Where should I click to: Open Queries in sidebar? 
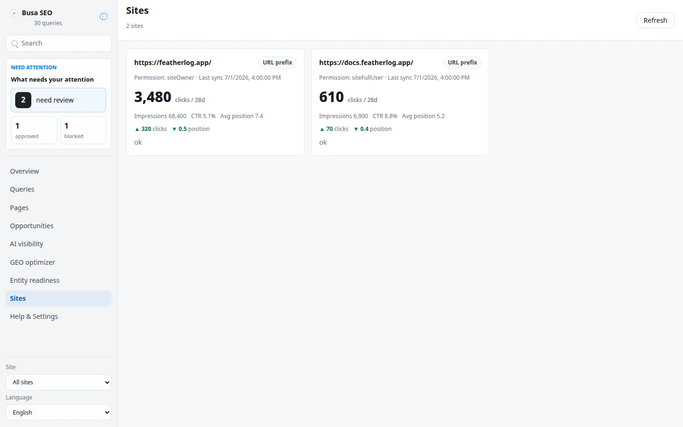[58, 189]
